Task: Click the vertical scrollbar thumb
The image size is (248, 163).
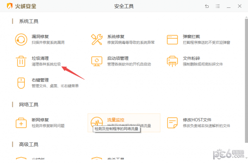Action: 246,80
